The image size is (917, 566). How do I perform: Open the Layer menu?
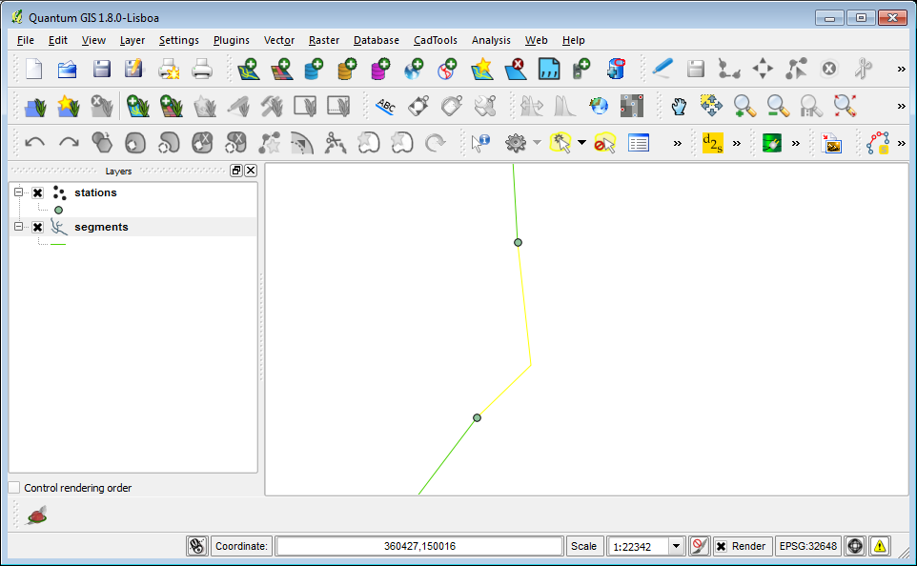point(132,40)
